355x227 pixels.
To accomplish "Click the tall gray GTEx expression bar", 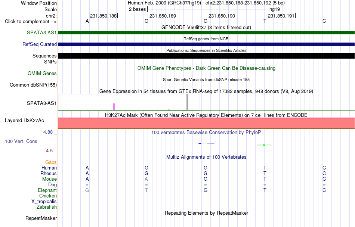I will [187, 102].
